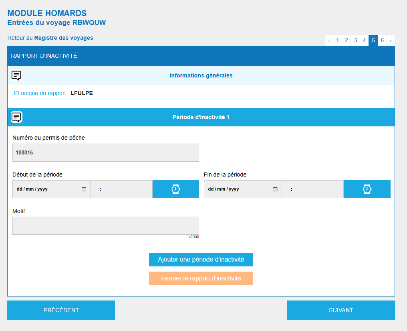Click the Numéro du permis de pêche field
The width and height of the screenshot is (407, 331).
[x=106, y=153]
